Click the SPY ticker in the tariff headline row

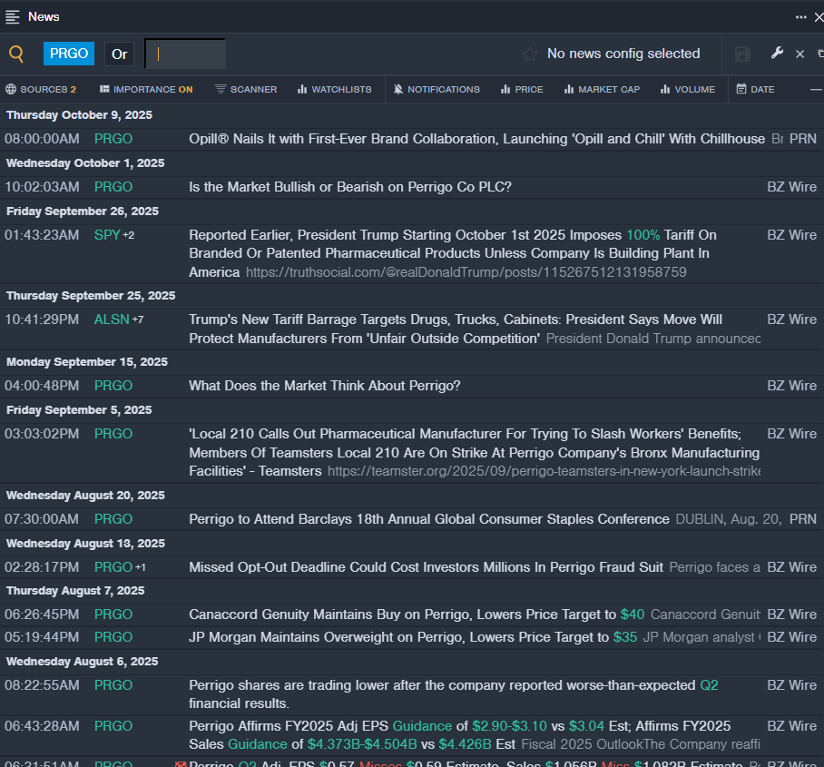[106, 235]
